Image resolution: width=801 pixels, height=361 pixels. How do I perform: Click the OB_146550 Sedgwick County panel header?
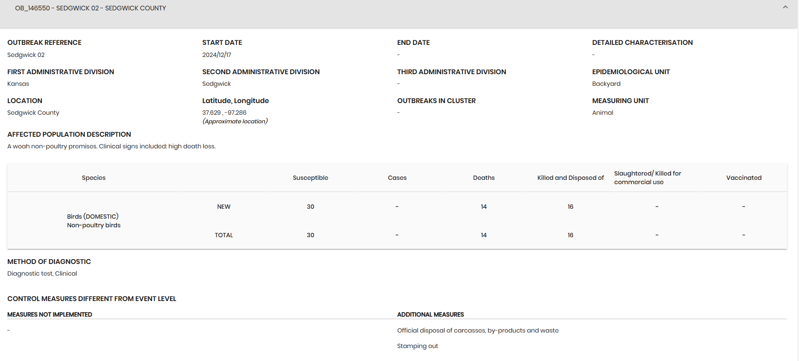click(x=91, y=8)
